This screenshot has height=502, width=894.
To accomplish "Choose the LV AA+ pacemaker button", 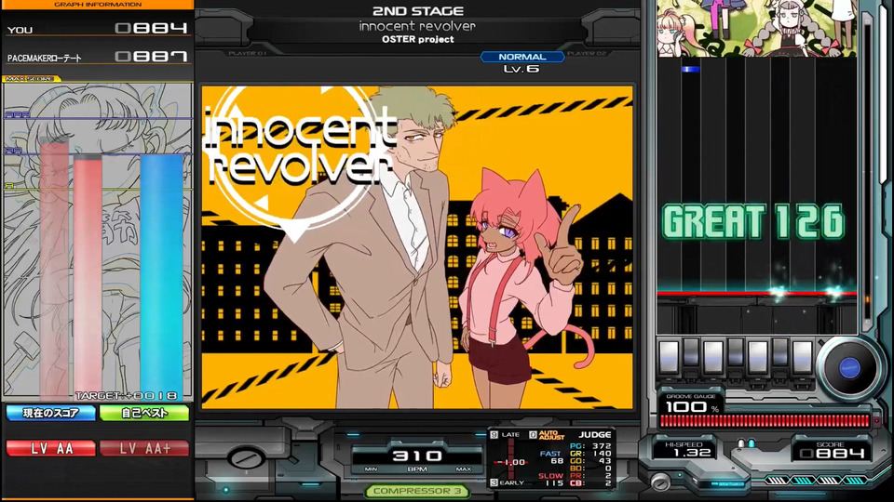I will pos(144,448).
